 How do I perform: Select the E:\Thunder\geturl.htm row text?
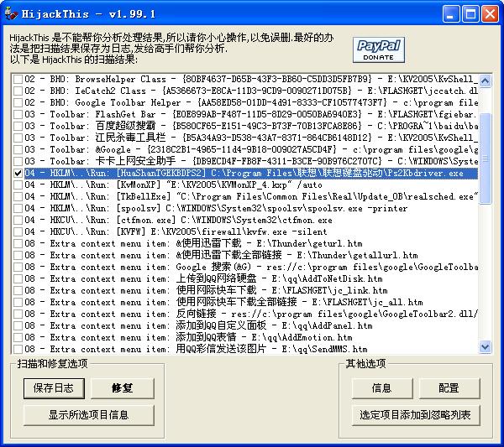[193, 243]
